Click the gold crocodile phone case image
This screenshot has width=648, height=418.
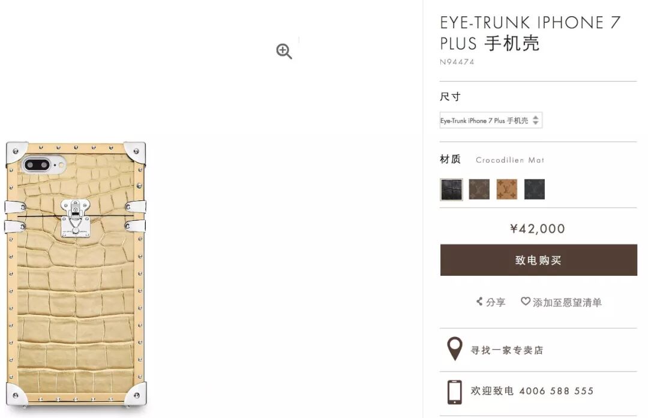76,274
